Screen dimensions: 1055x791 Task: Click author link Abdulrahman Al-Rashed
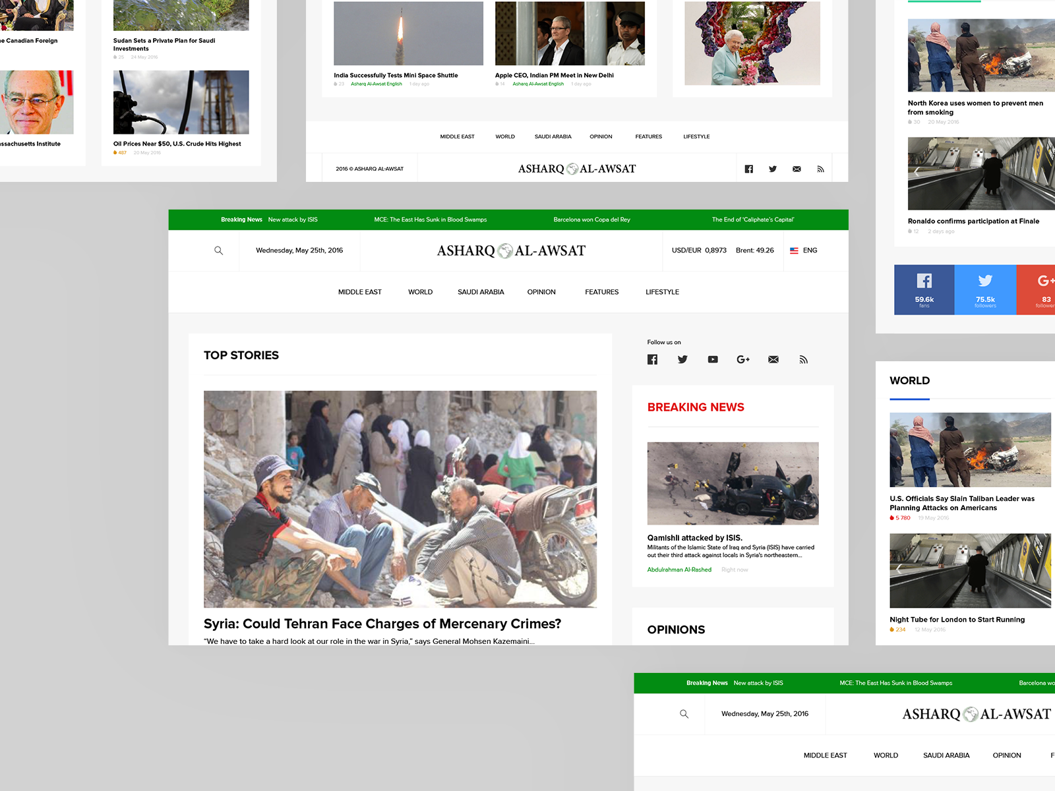(679, 570)
